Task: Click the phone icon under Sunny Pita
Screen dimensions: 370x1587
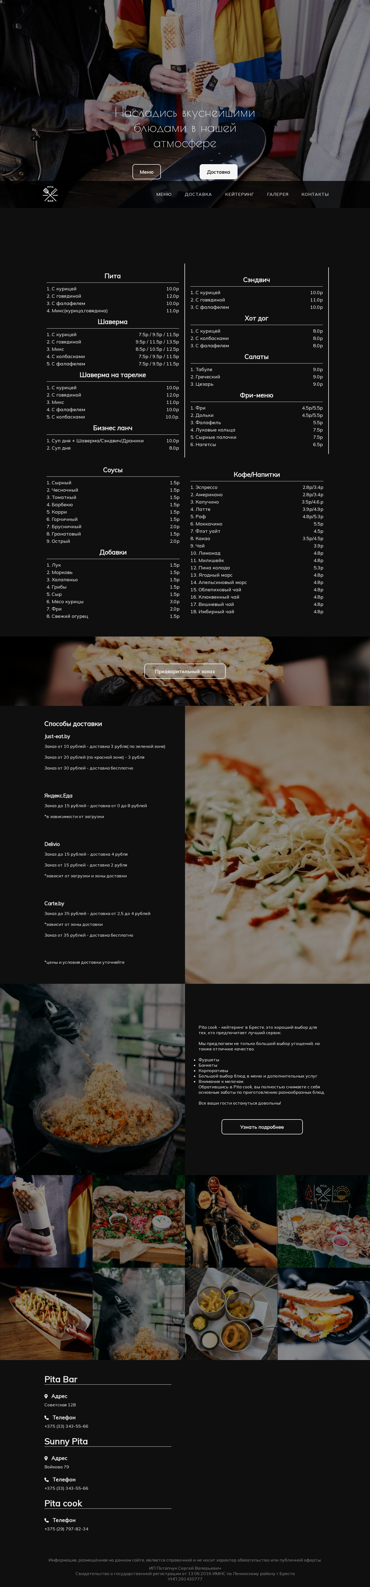Action: pos(47,1480)
